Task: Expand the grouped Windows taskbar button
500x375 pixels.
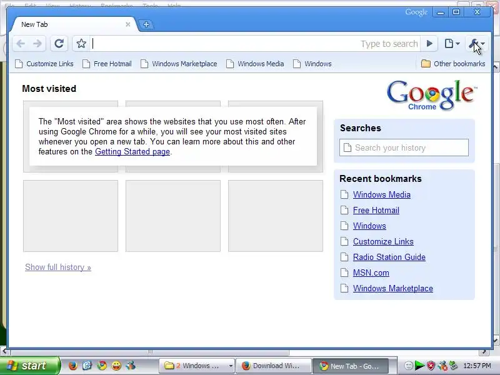Action: [x=197, y=366]
